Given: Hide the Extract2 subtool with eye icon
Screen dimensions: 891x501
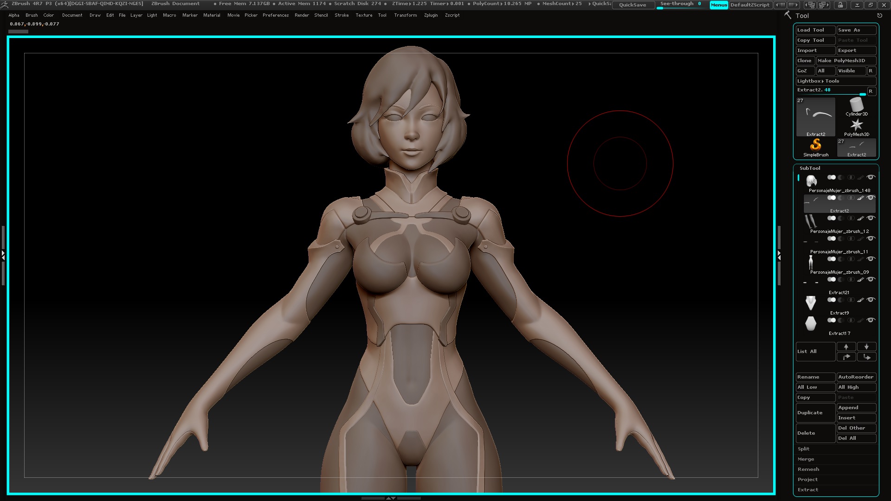Looking at the screenshot, I should (871, 198).
